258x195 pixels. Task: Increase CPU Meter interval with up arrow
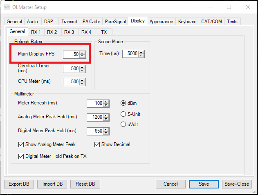pyautogui.click(x=82, y=80)
